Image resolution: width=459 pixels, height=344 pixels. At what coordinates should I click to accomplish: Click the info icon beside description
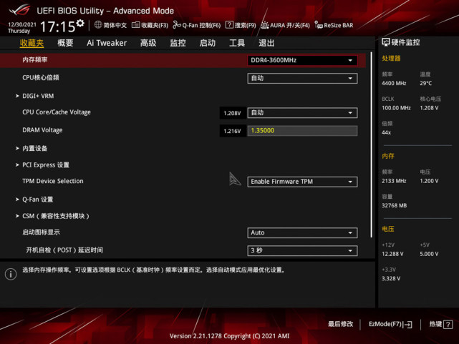(11, 274)
